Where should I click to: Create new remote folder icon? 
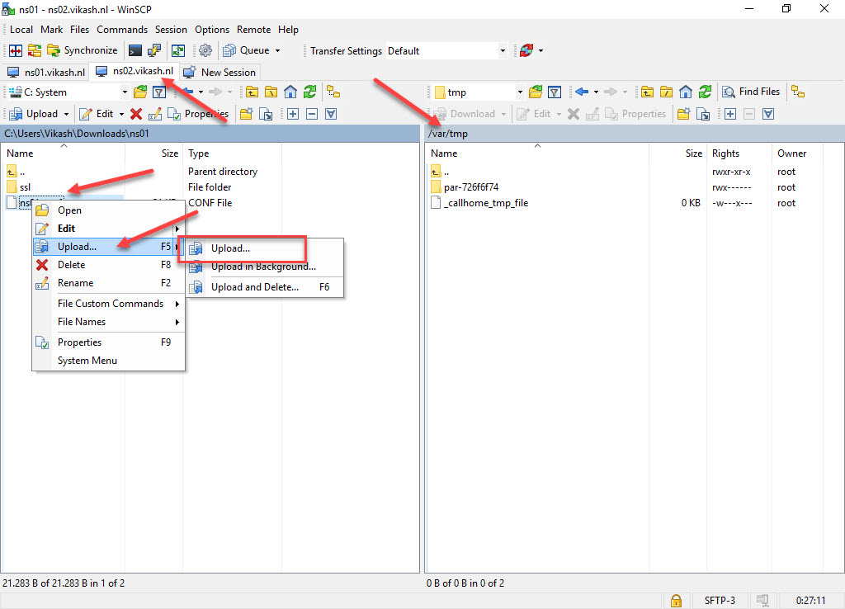click(x=684, y=114)
